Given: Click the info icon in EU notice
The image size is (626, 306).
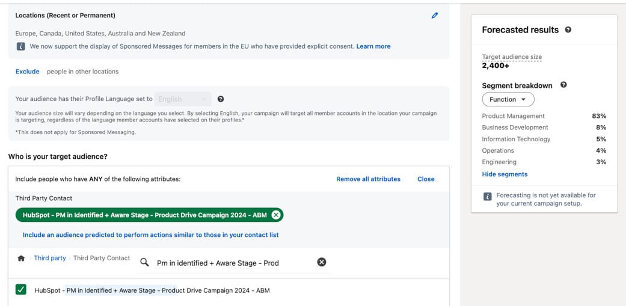Looking at the screenshot, I should click(20, 46).
